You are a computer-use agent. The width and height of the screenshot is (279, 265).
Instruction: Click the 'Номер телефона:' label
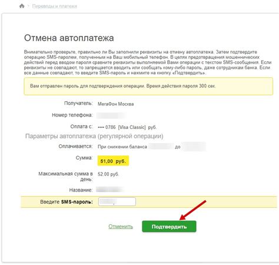72,115
